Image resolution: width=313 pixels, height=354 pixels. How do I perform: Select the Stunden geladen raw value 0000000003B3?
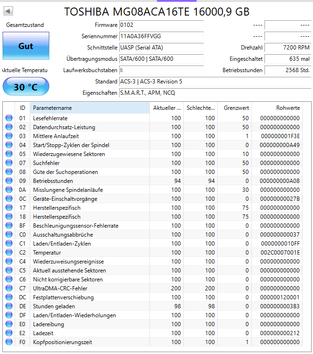point(280,306)
